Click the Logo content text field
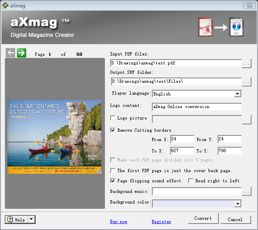This screenshot has height=230, width=258. [197, 107]
